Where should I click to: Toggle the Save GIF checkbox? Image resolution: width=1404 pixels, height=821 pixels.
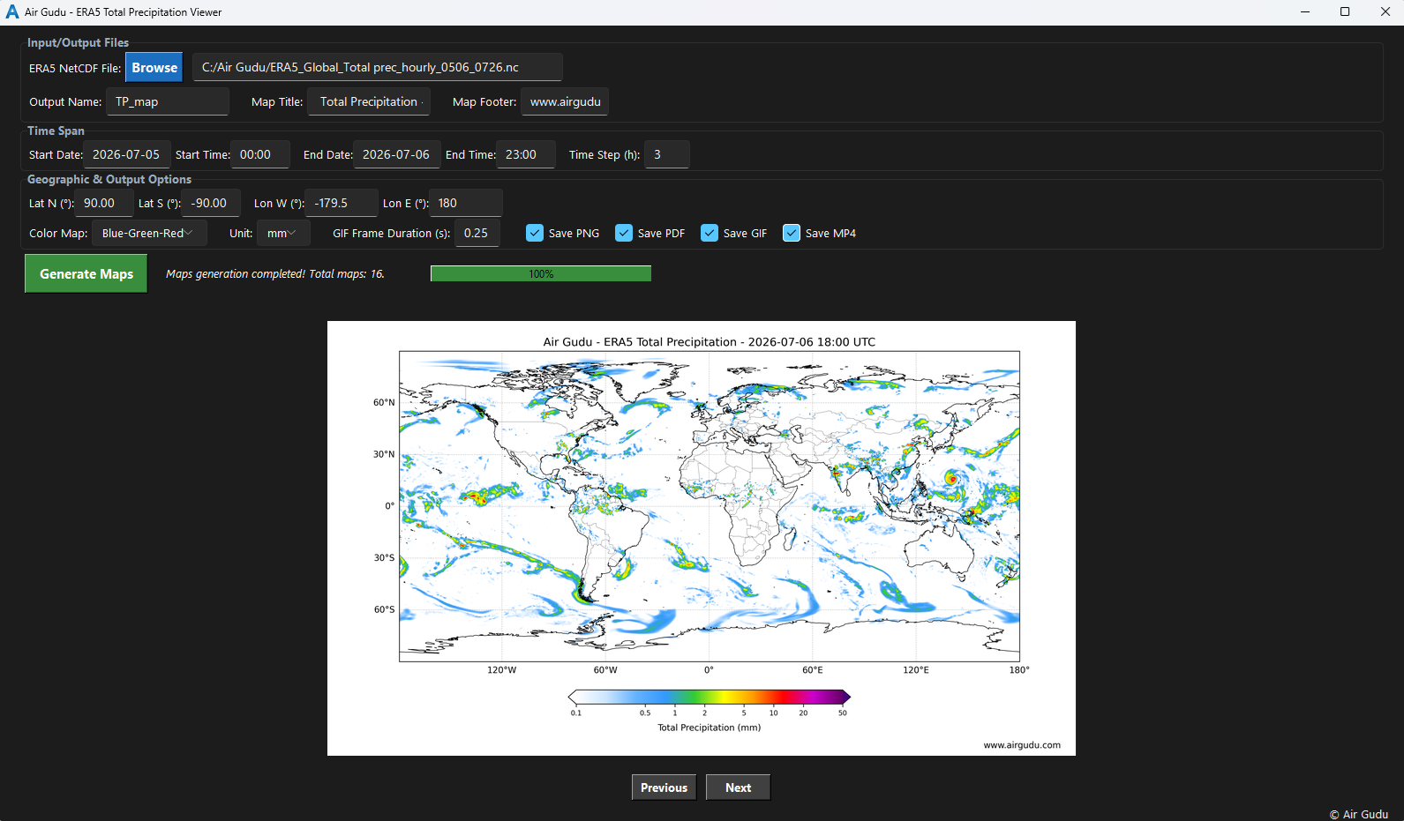pyautogui.click(x=710, y=233)
